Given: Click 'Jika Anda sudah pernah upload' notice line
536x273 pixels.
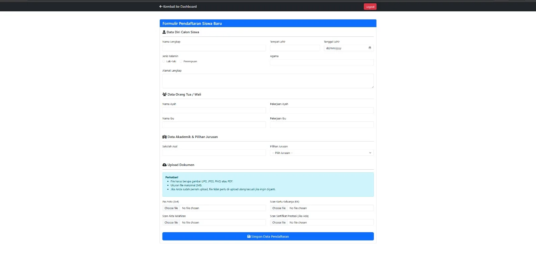Looking at the screenshot, I should [x=223, y=189].
